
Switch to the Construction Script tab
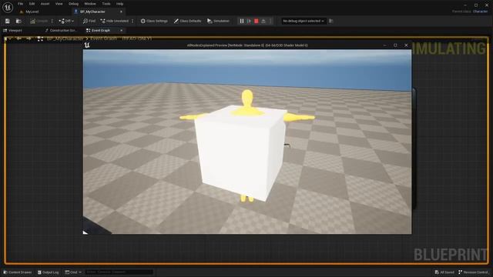tap(61, 31)
